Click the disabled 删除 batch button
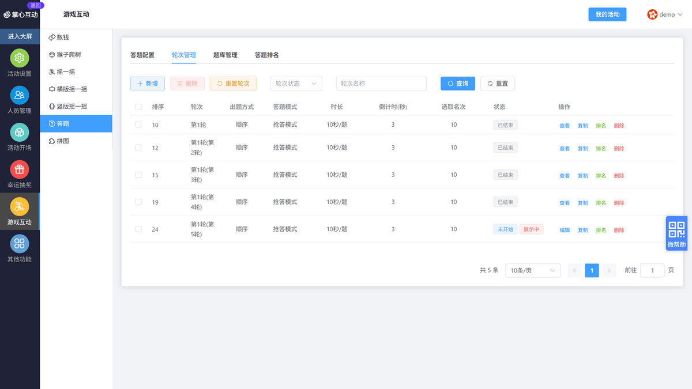The image size is (692, 389). point(187,84)
